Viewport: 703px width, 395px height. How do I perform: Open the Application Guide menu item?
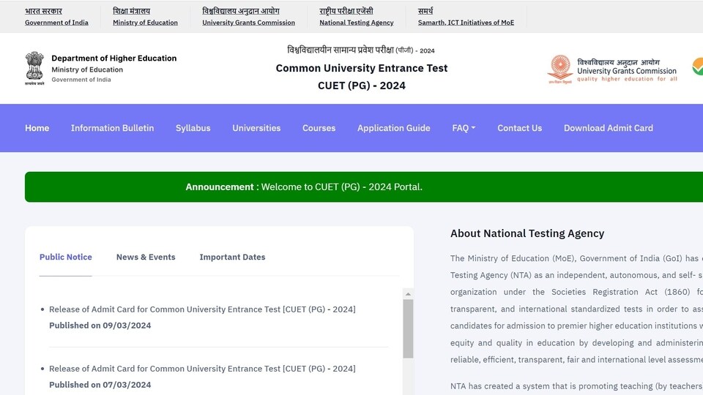click(x=394, y=128)
